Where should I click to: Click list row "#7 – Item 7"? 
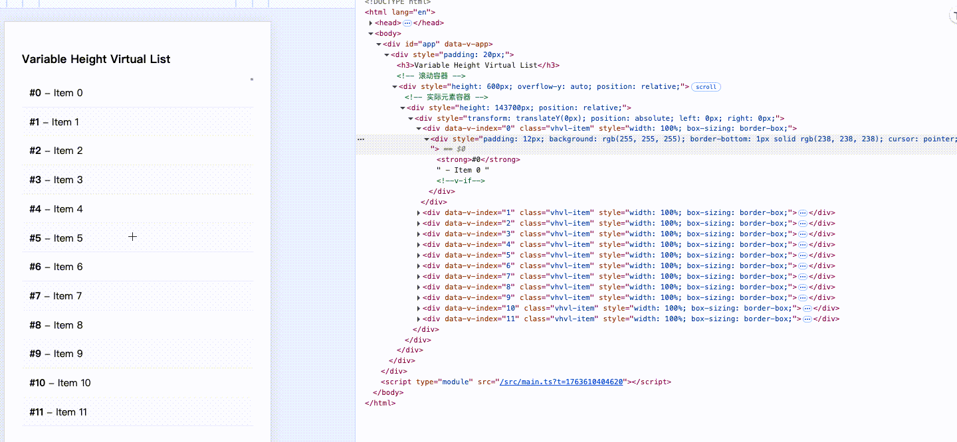(x=138, y=296)
